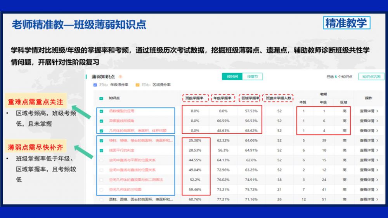Viewport: 388px width, 218px height.
Task: Open 查看详情 for 函数模型的应用 row
Action: click(367, 111)
